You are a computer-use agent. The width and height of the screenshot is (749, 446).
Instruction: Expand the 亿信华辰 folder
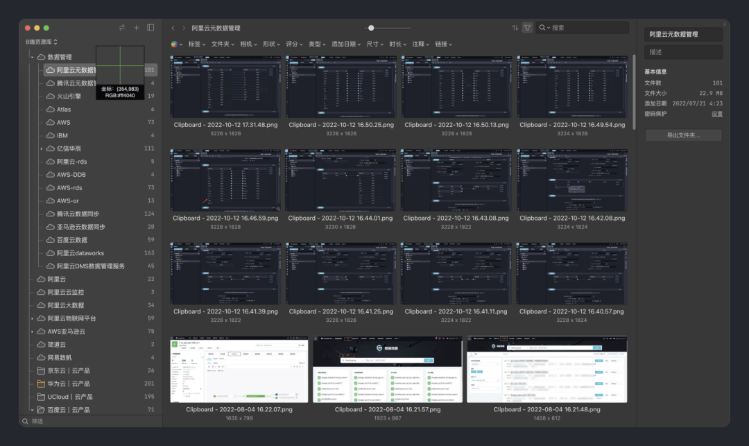point(42,148)
